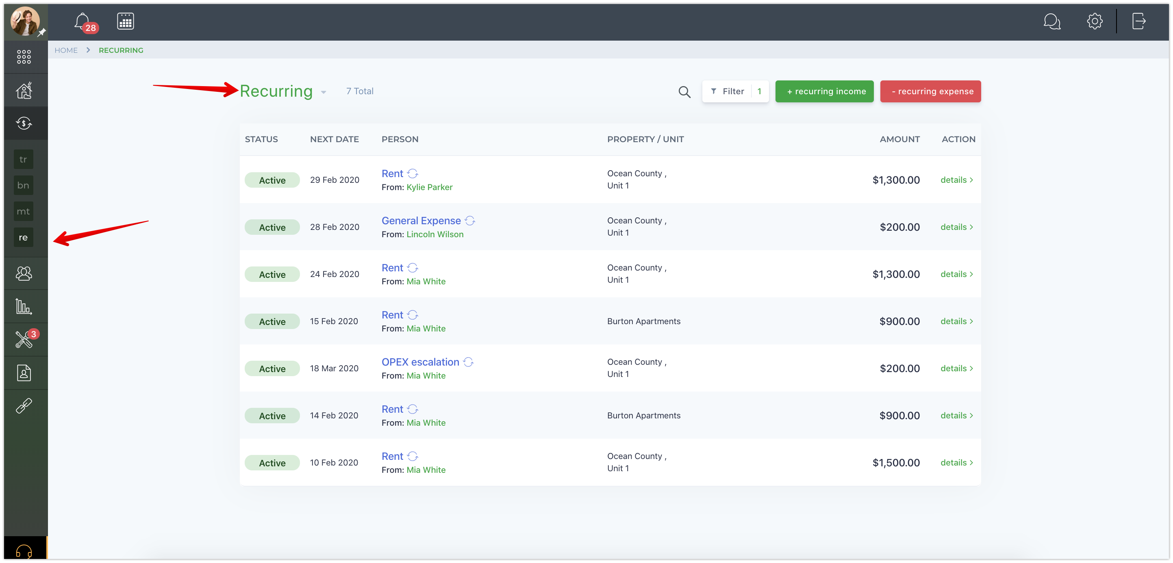The image size is (1173, 563).
Task: Open the reports bar chart icon
Action: point(24,306)
